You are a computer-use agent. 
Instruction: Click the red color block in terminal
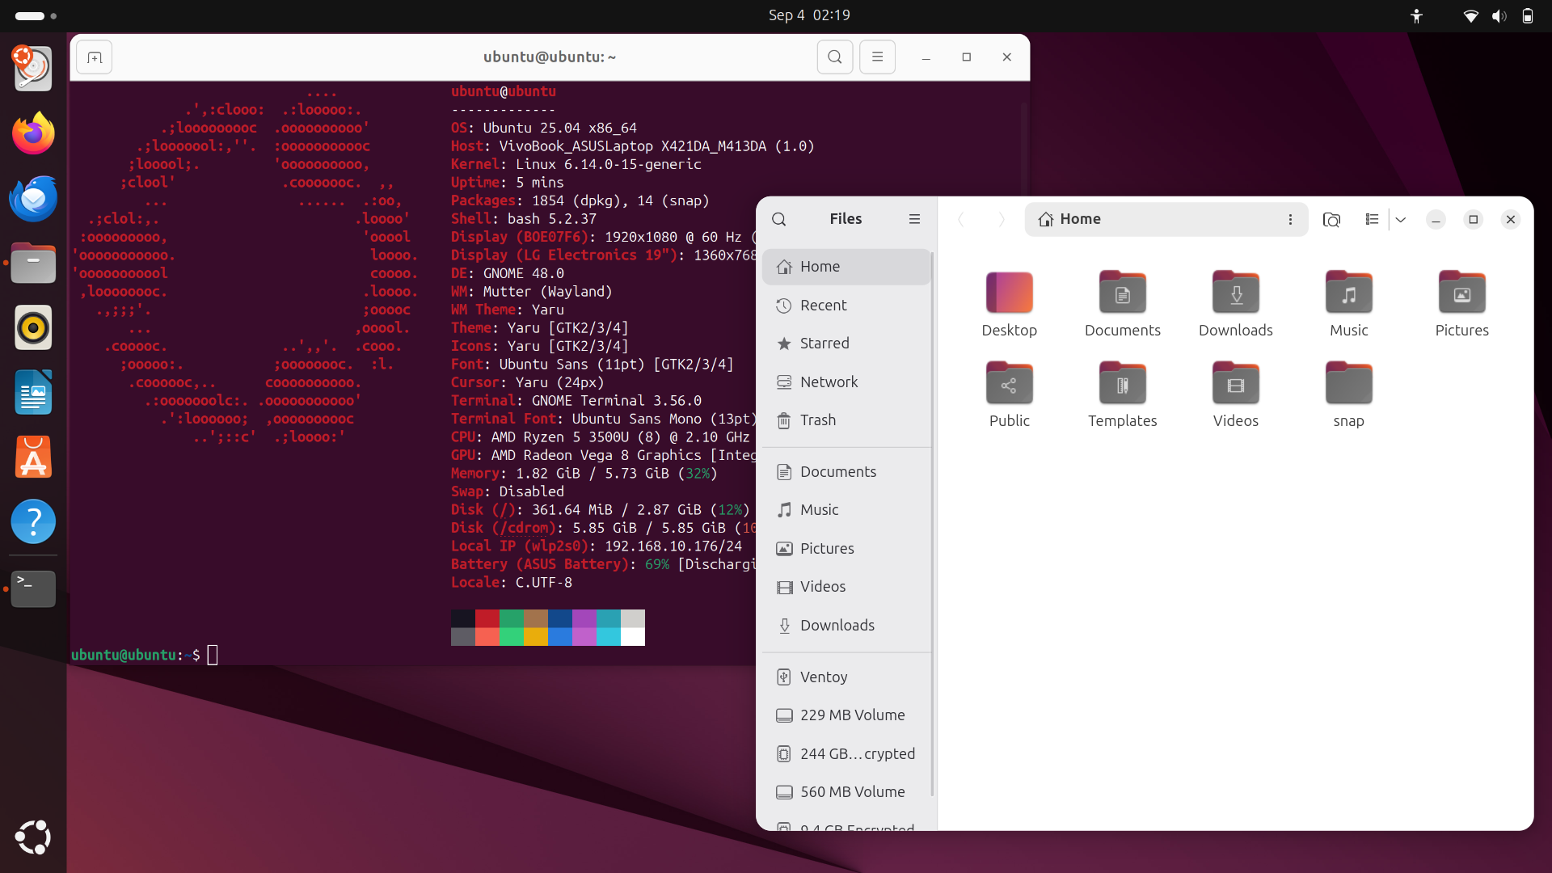tap(487, 618)
